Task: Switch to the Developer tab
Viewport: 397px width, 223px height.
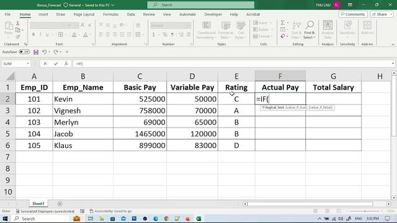Action: (213, 14)
